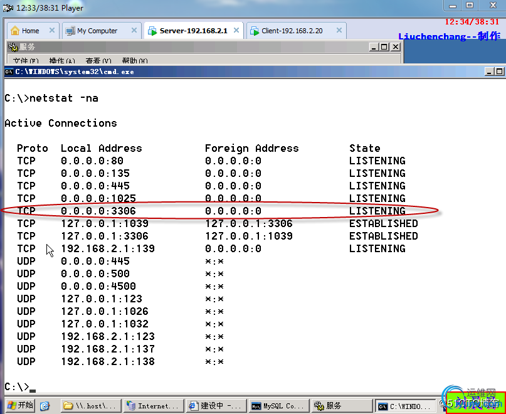506x414 pixels.
Task: Close the My Computer tab
Action: click(x=134, y=30)
